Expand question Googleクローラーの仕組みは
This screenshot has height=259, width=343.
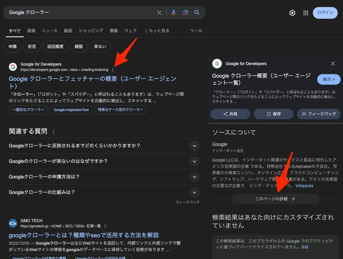[104, 192]
